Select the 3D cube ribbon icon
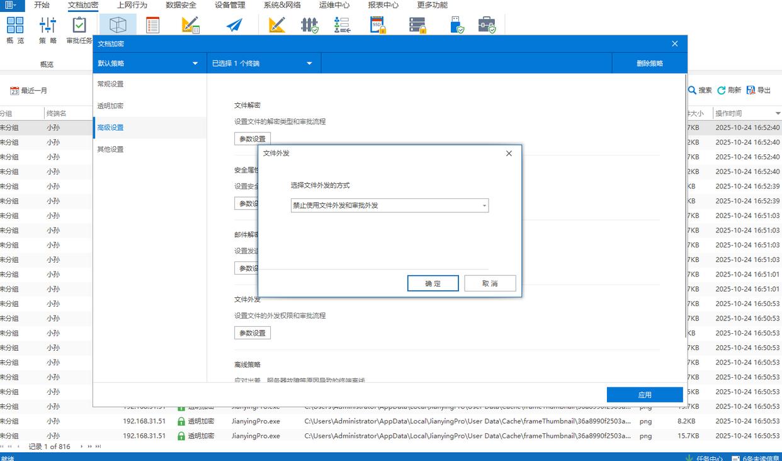The width and height of the screenshot is (782, 461). tap(118, 25)
